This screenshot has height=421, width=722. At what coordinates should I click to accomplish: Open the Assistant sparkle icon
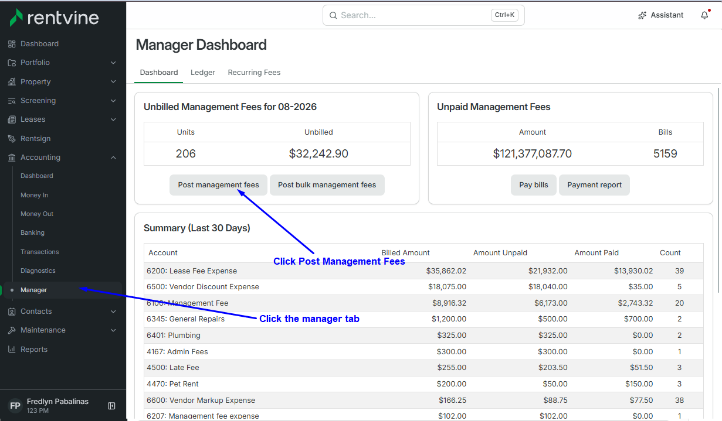point(642,15)
